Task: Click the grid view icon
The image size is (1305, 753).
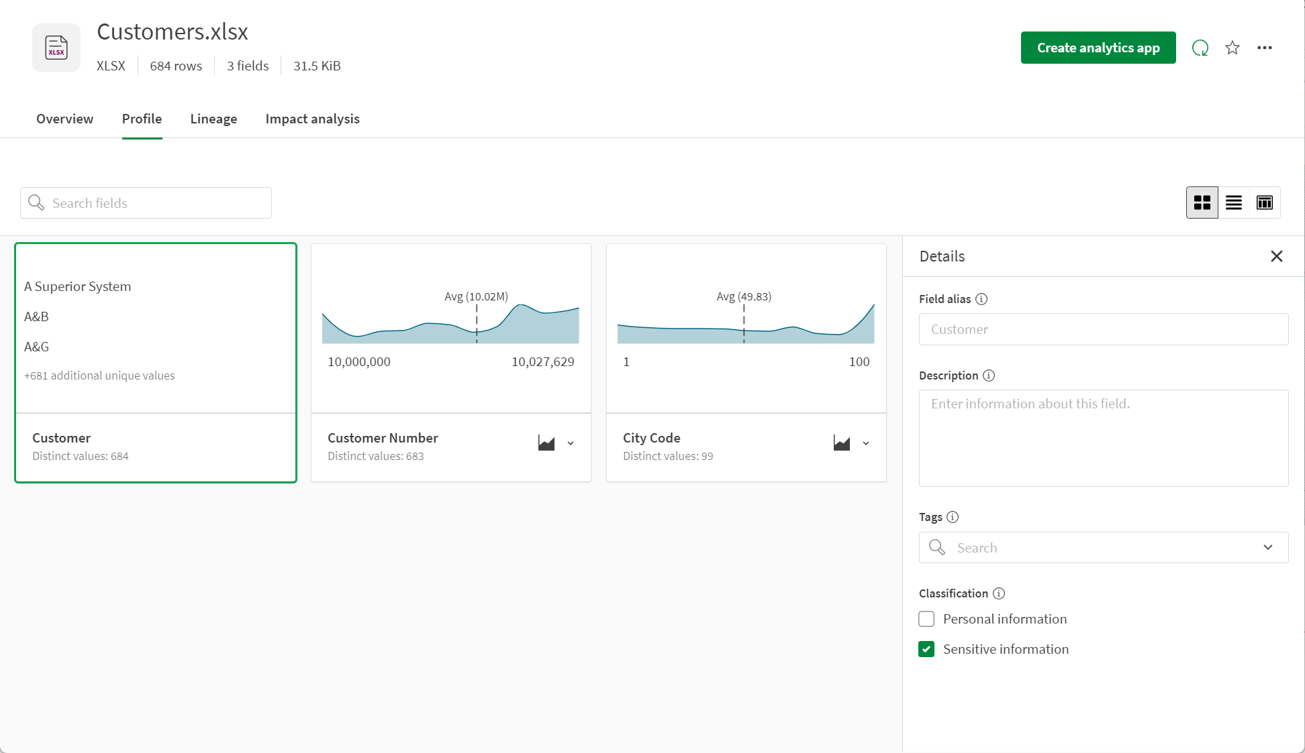Action: (x=1203, y=202)
